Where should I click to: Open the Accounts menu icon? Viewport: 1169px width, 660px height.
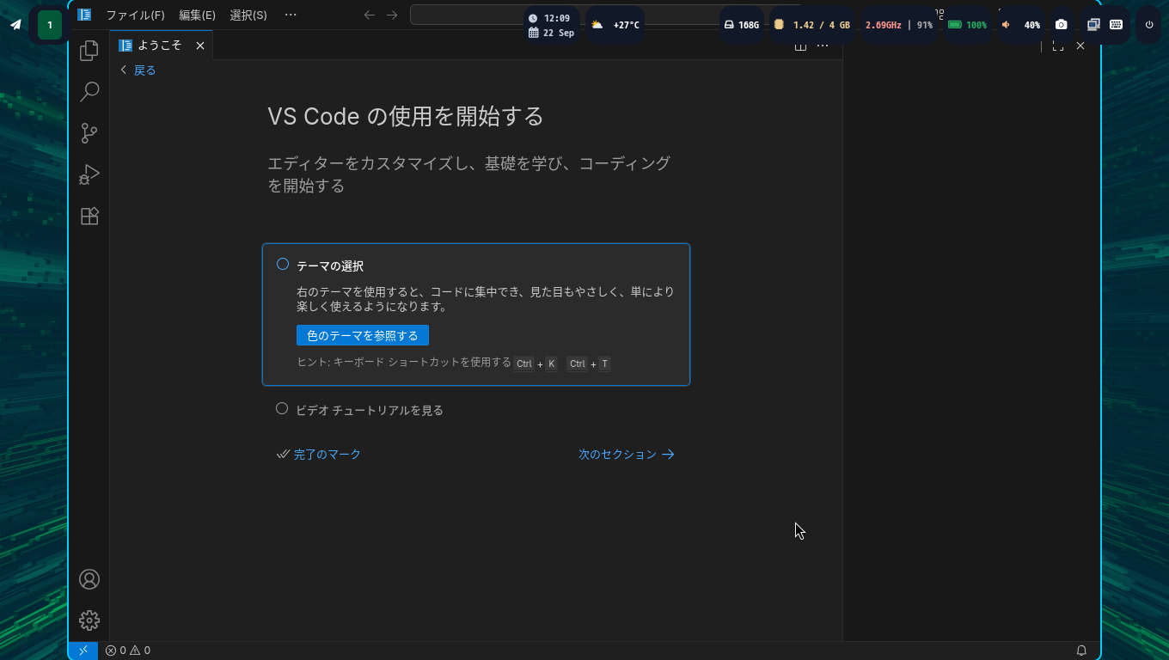click(x=89, y=579)
